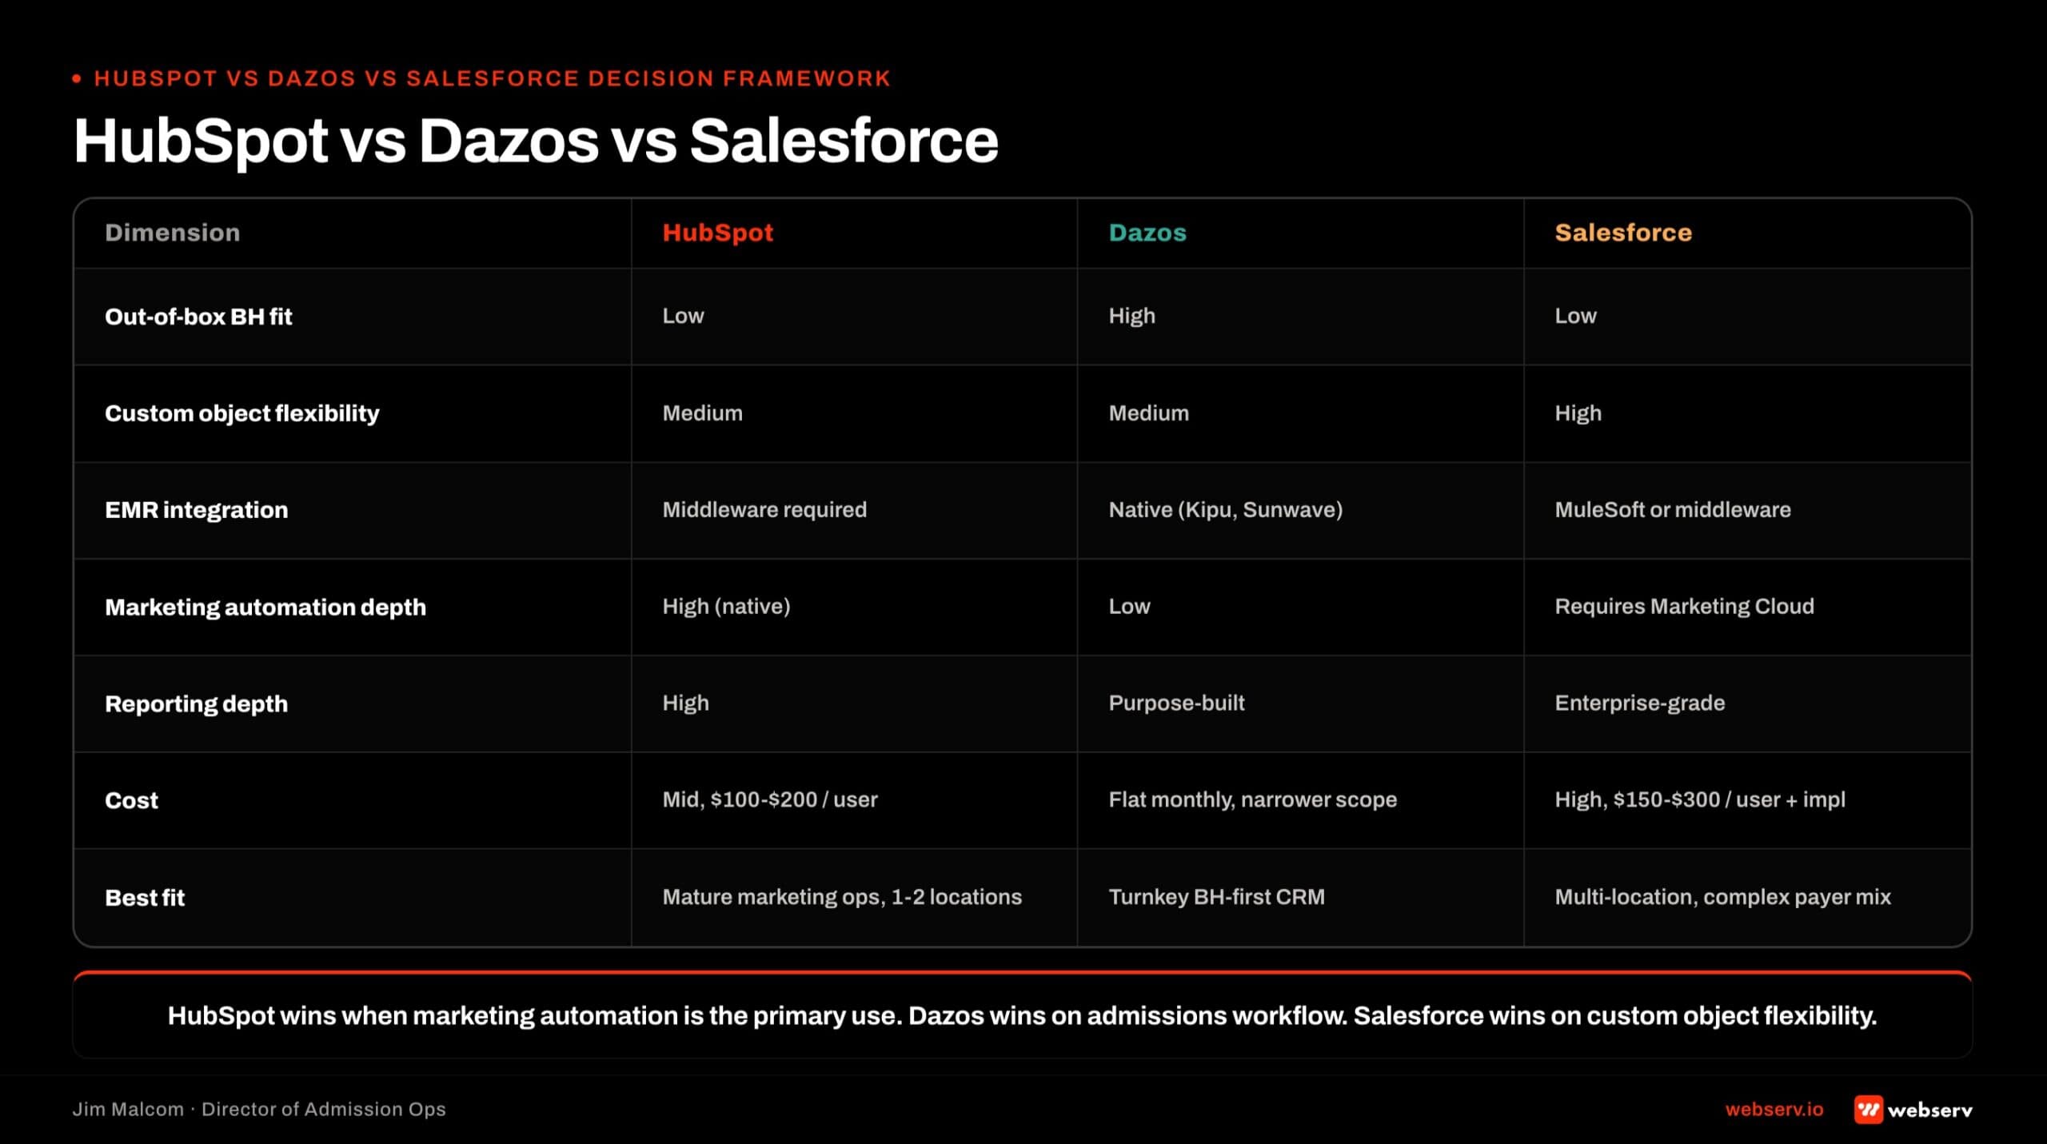The width and height of the screenshot is (2047, 1144).
Task: Click the red 'Decision Framework' subtitle
Action: pyautogui.click(x=492, y=78)
